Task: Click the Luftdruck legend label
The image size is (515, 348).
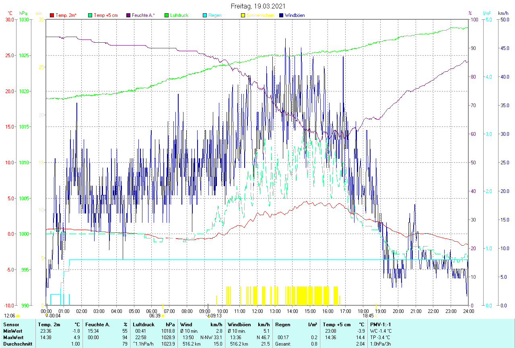Action: click(179, 15)
